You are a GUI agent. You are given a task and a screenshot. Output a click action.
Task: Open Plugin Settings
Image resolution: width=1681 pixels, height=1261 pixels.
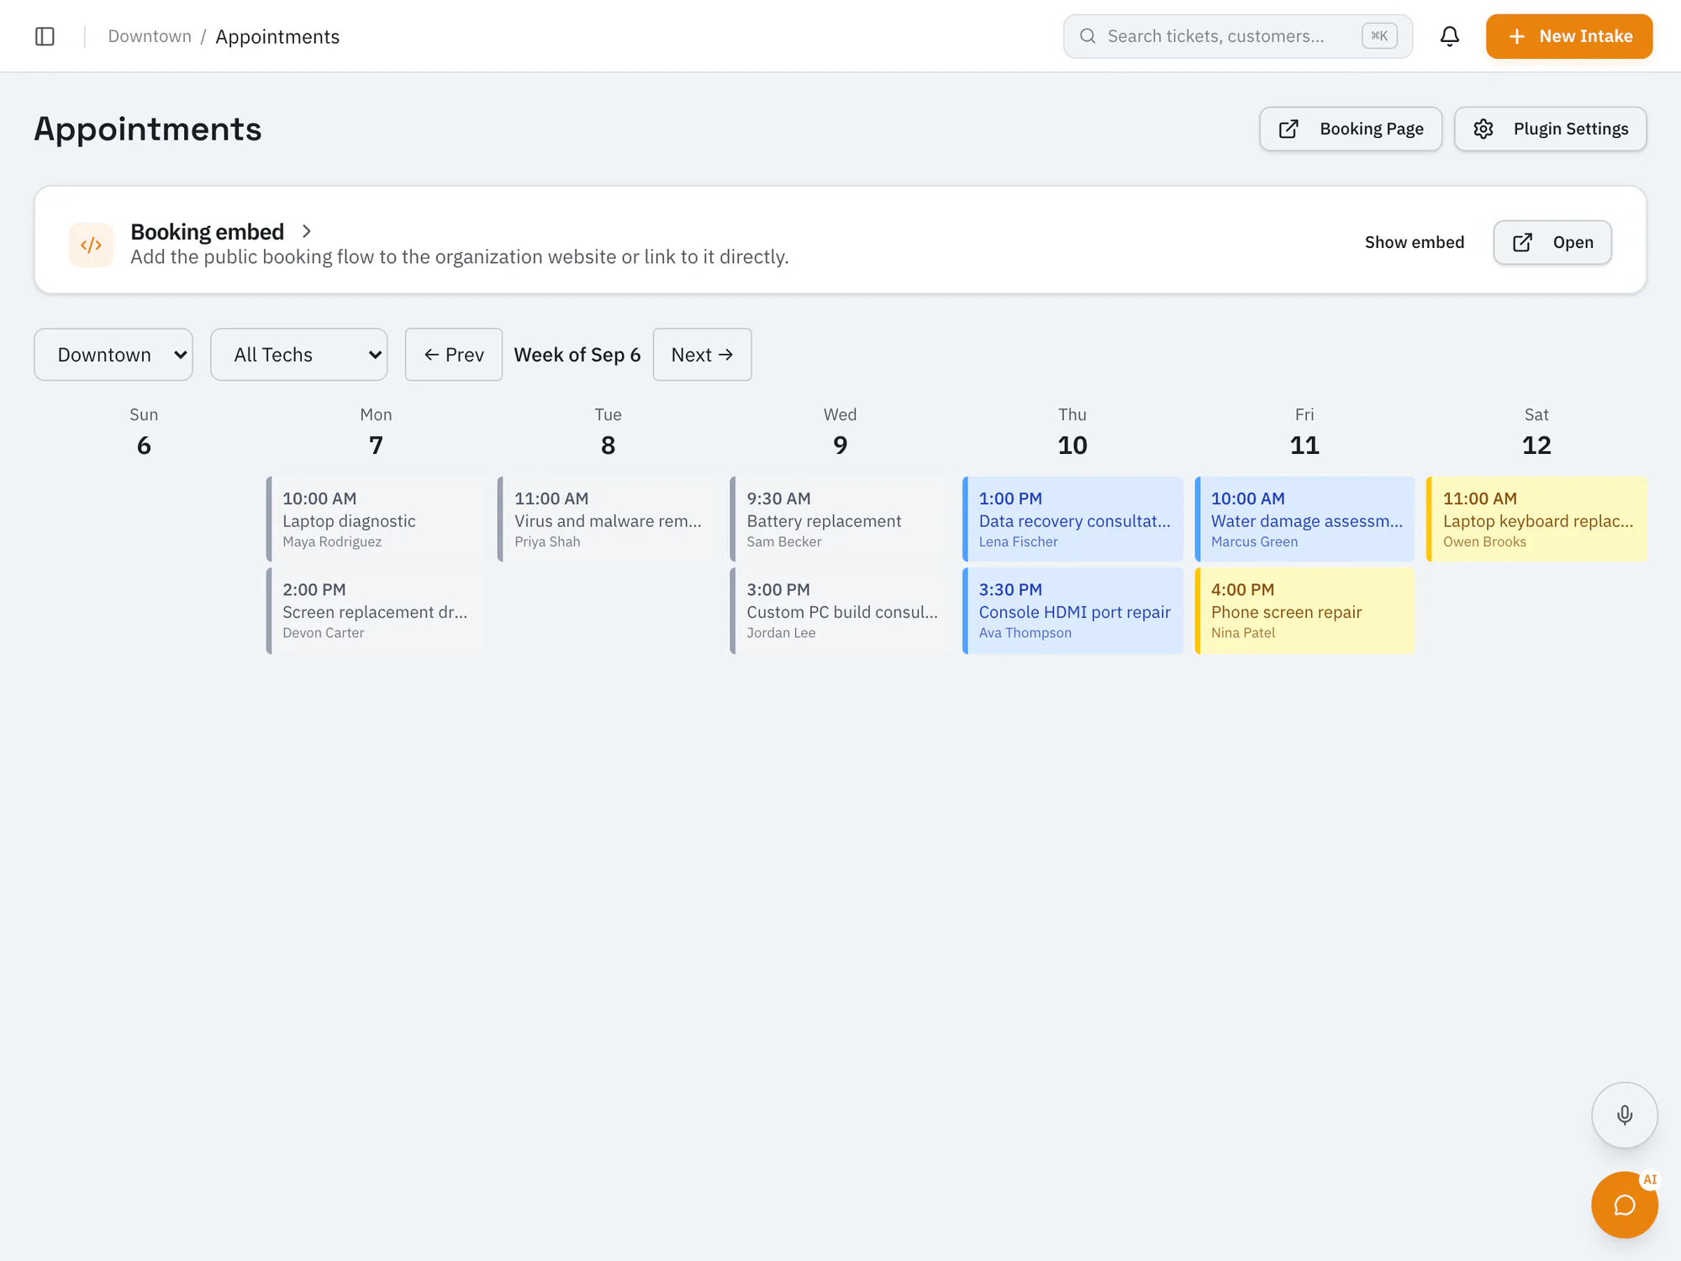pos(1551,129)
